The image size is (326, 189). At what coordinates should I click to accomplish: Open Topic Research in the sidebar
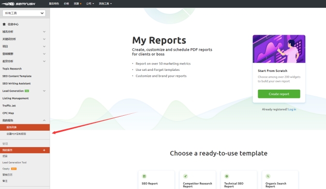(x=12, y=68)
